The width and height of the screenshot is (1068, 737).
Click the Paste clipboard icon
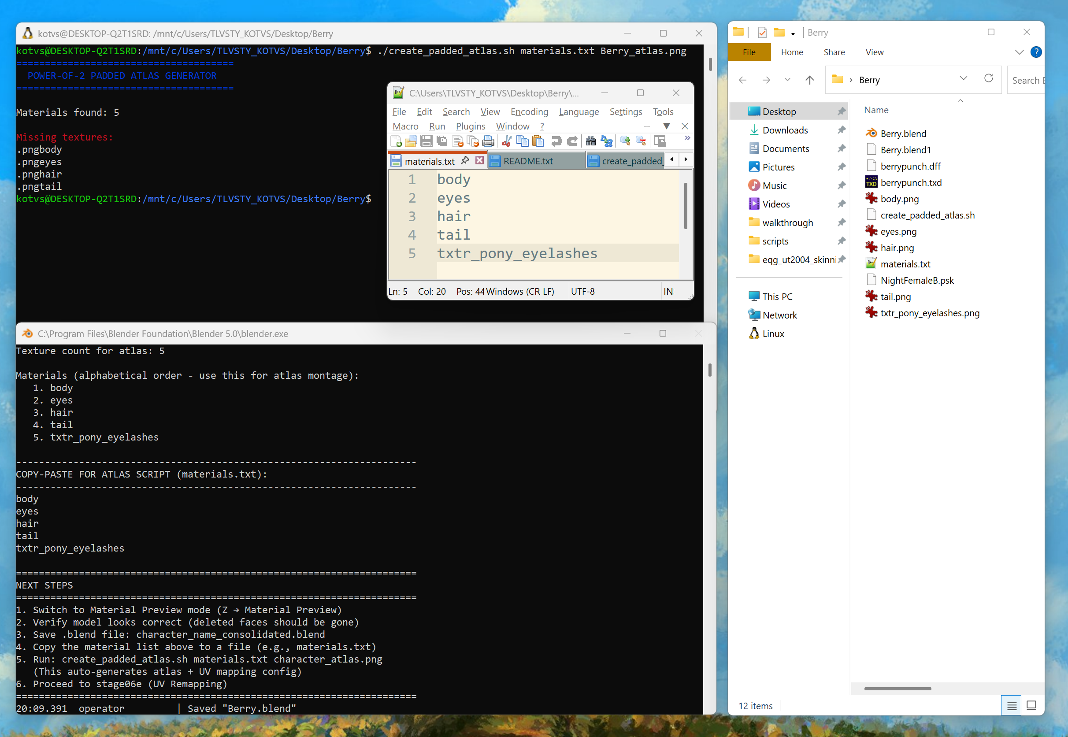point(538,141)
